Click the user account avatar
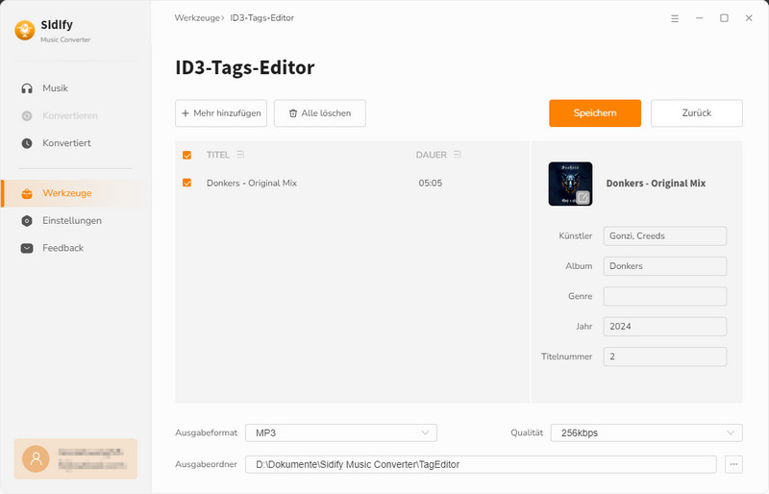This screenshot has width=769, height=494. 36,458
